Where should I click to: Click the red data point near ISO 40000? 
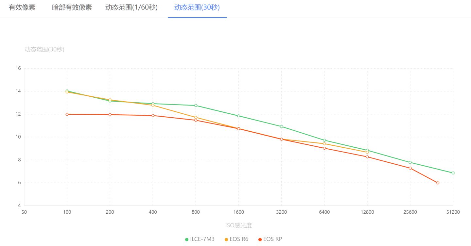(437, 183)
